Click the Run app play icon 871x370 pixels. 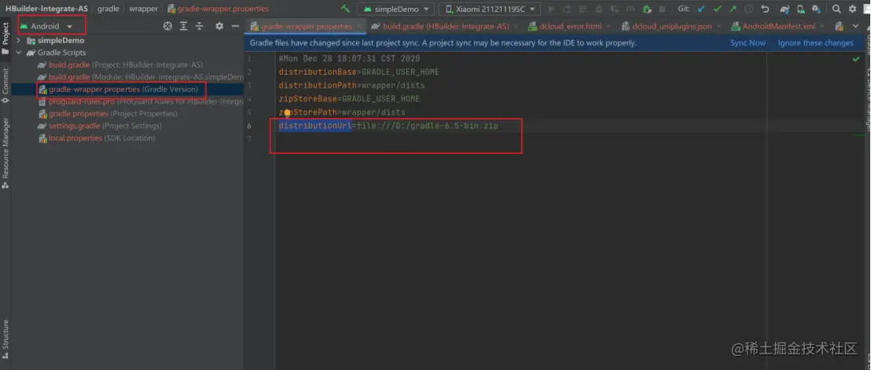point(552,9)
